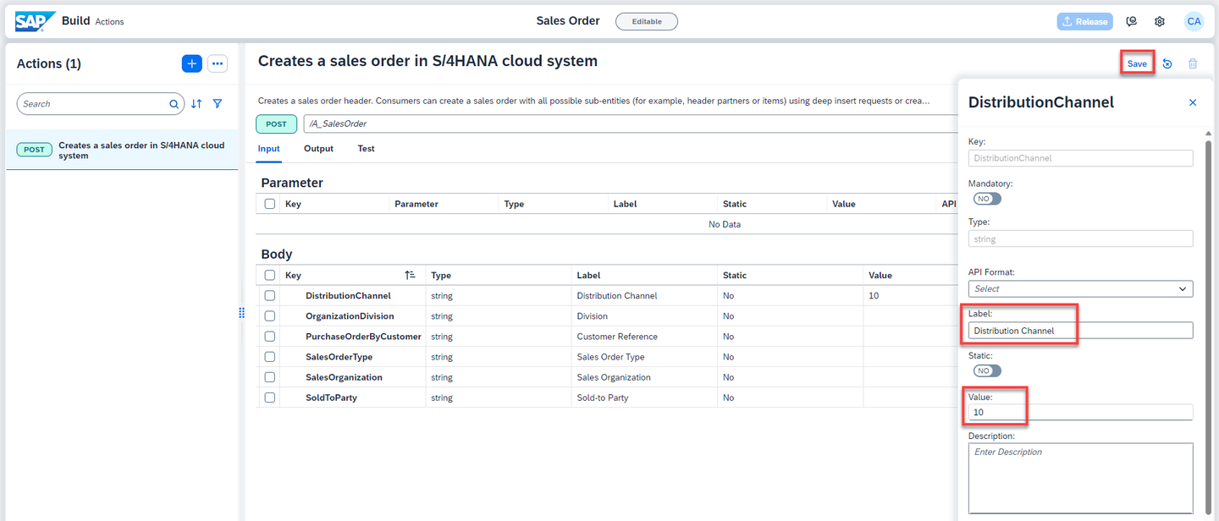Image resolution: width=1219 pixels, height=521 pixels.
Task: Click the Sales Order project title
Action: coord(568,21)
